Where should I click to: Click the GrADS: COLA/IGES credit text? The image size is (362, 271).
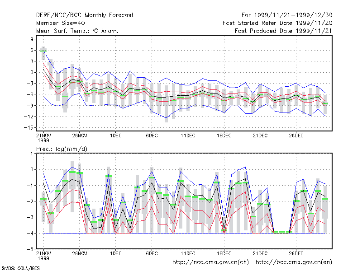pyautogui.click(x=20, y=268)
